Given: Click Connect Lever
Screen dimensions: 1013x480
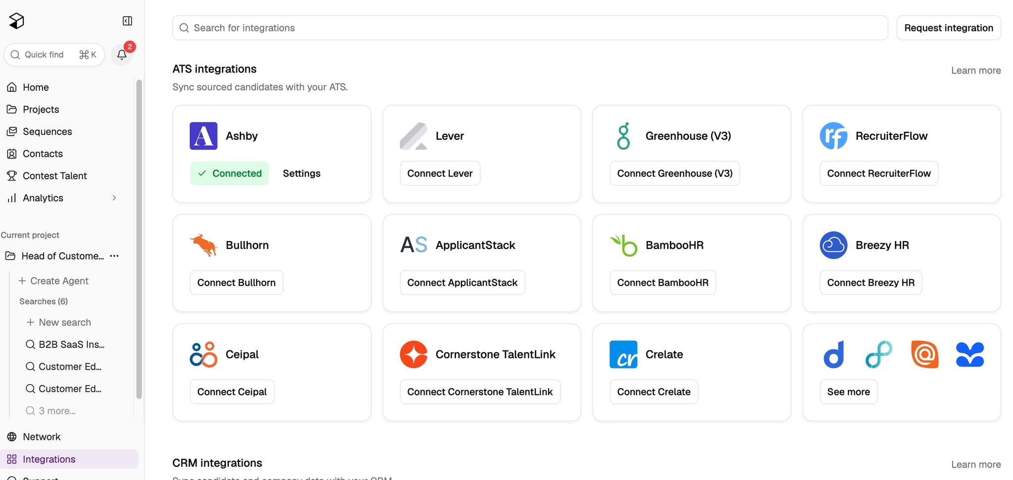Looking at the screenshot, I should point(440,173).
